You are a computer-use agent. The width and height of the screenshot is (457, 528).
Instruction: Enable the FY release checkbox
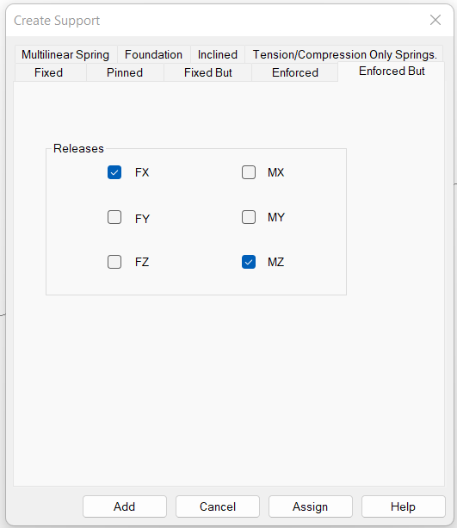point(114,217)
